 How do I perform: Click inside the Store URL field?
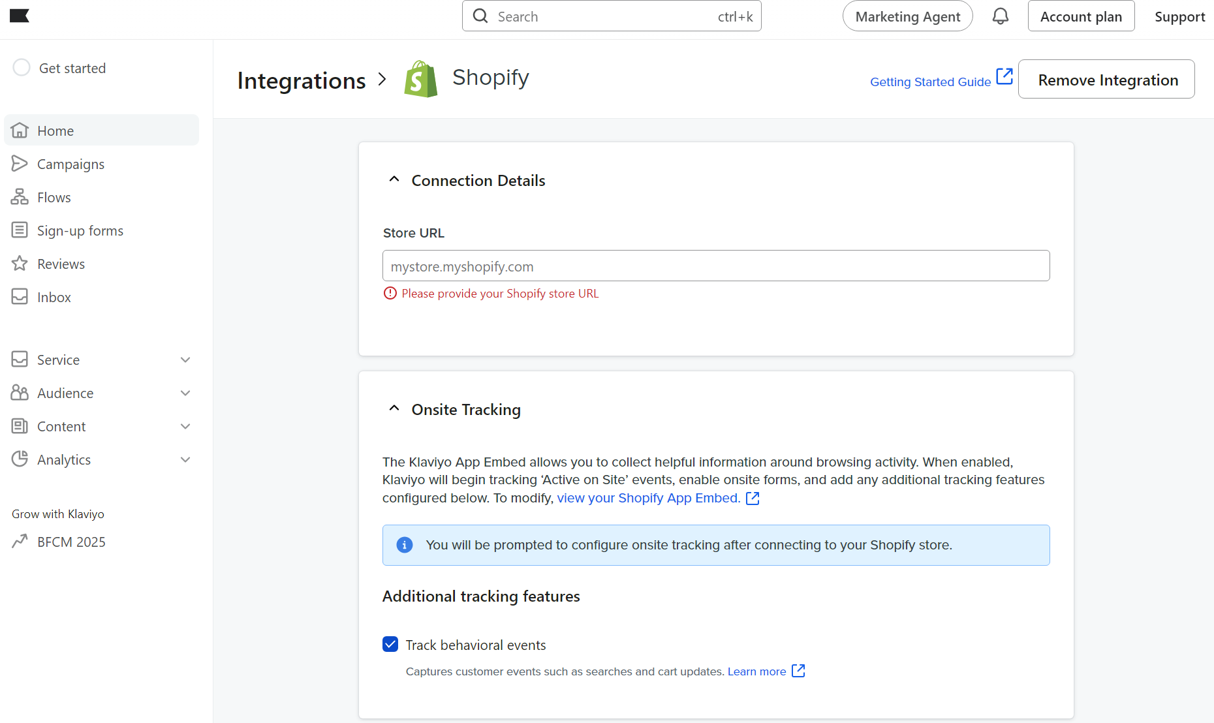pyautogui.click(x=715, y=266)
